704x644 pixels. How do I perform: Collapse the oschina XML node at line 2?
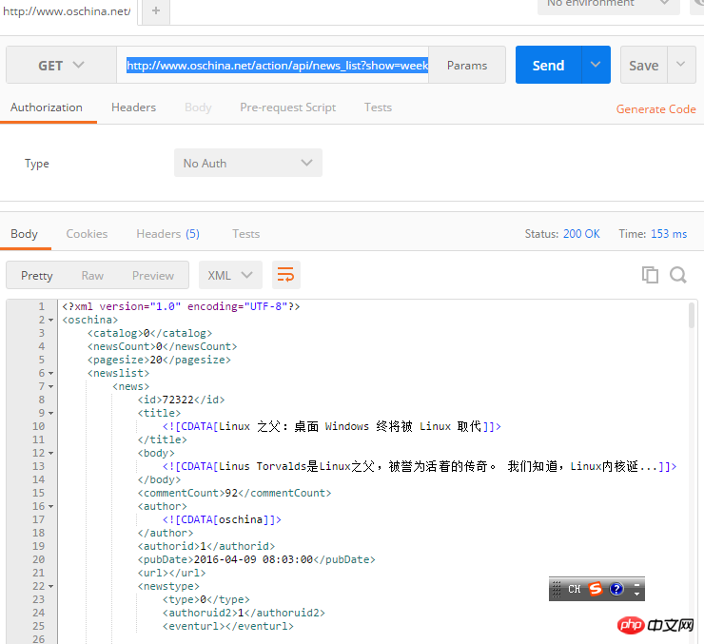pos(50,321)
